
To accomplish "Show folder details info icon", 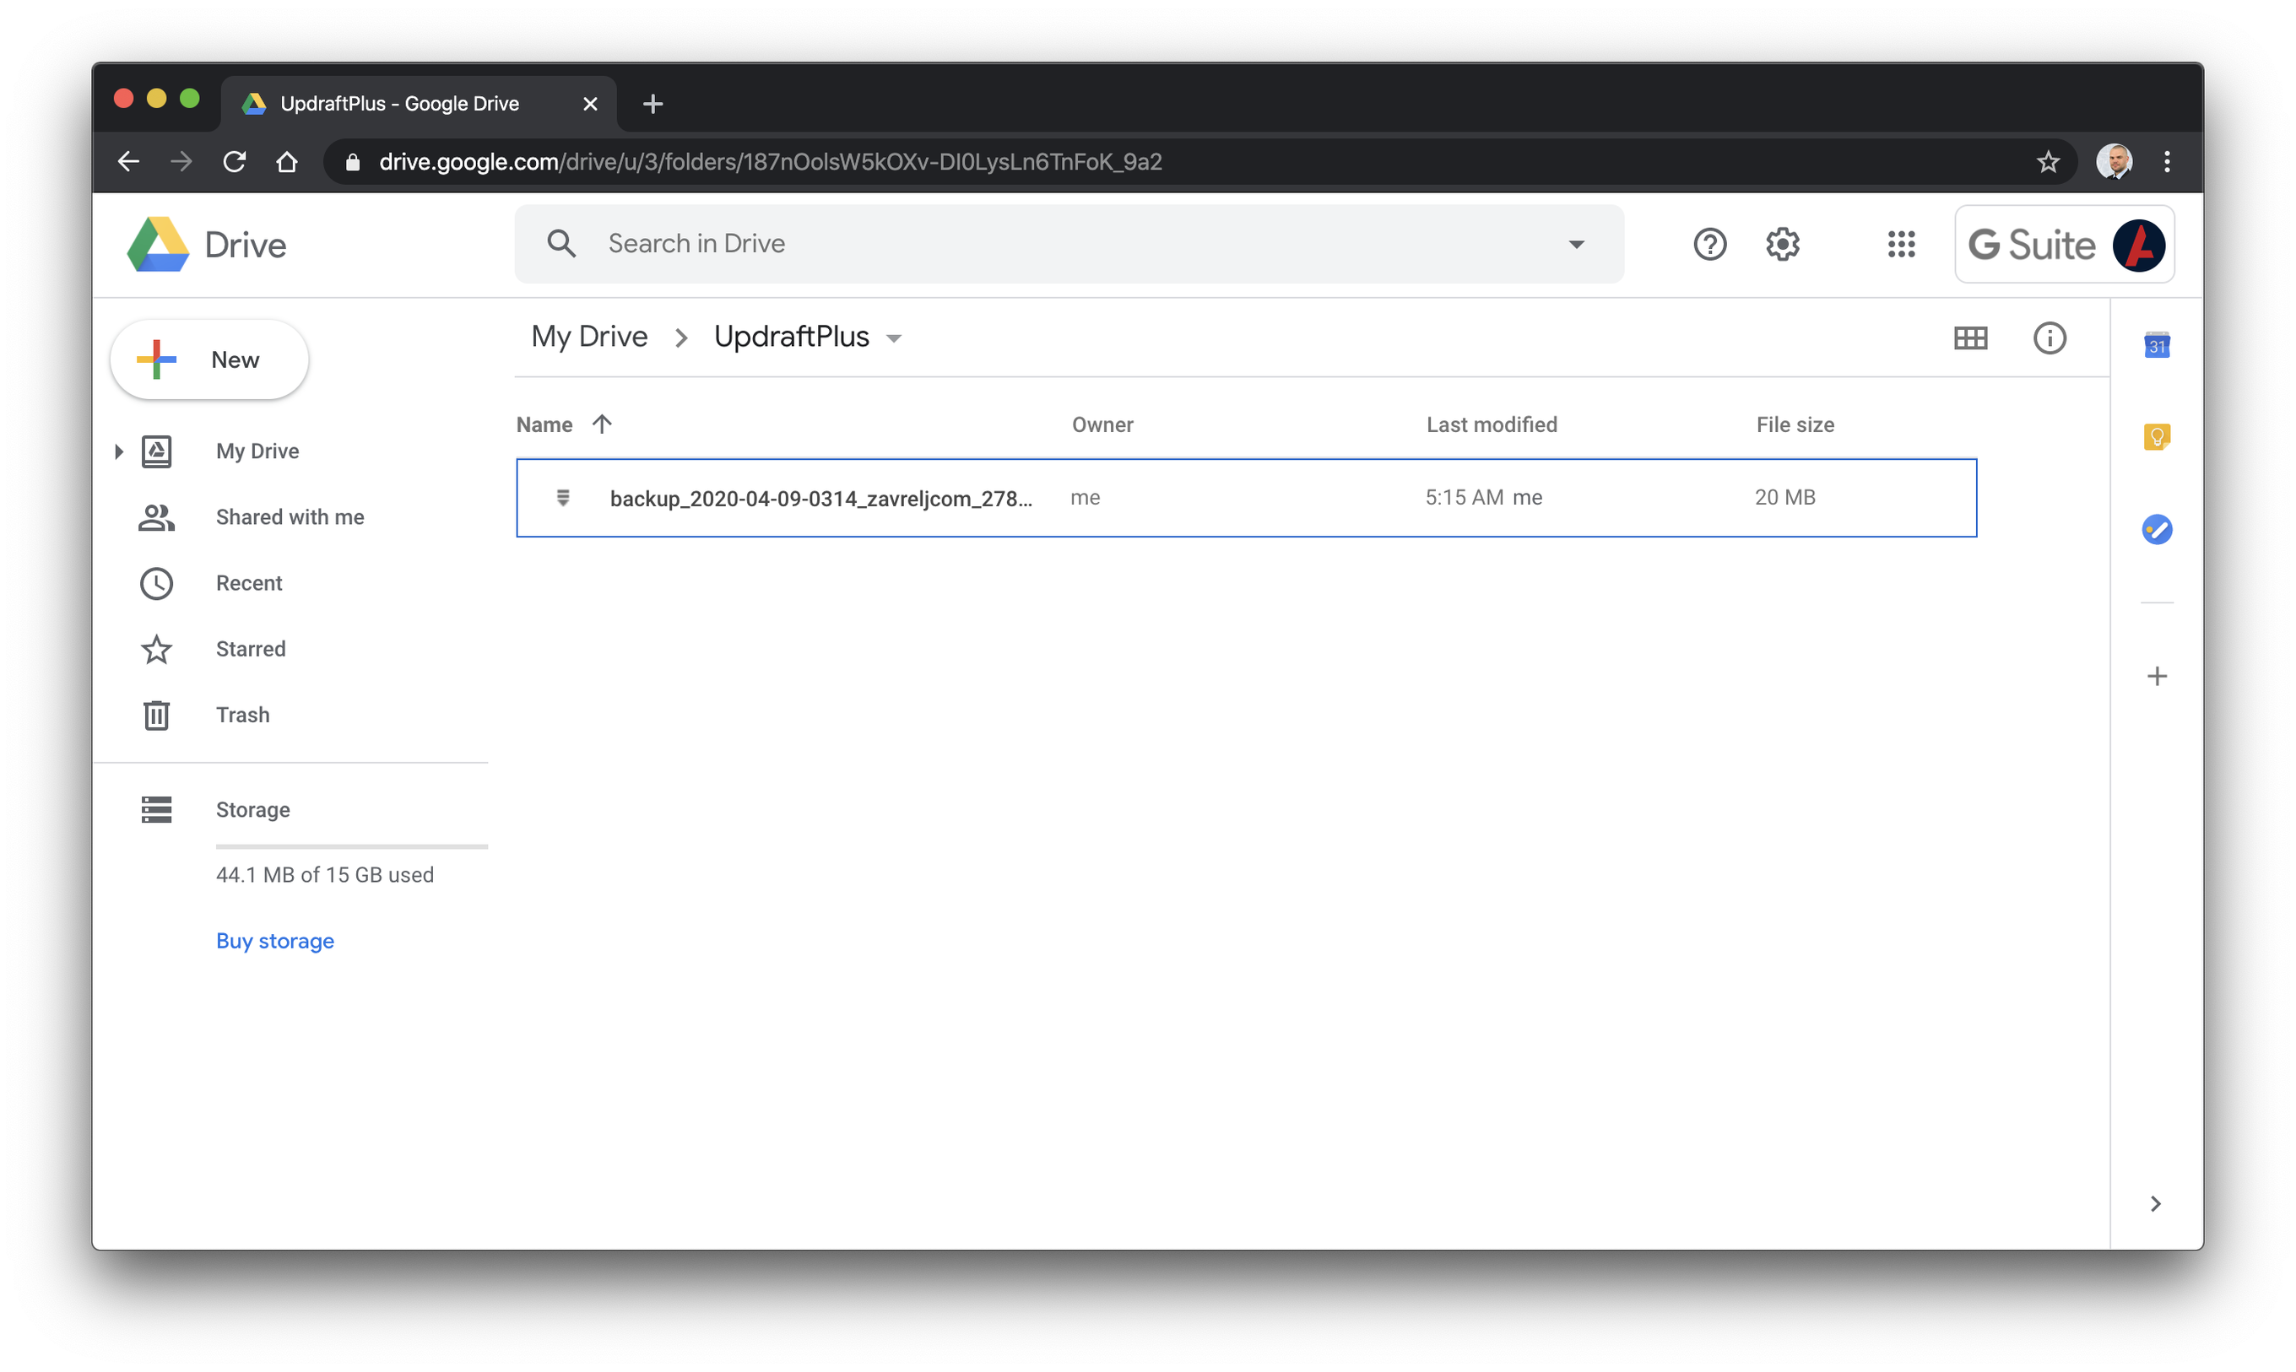I will tap(2050, 338).
